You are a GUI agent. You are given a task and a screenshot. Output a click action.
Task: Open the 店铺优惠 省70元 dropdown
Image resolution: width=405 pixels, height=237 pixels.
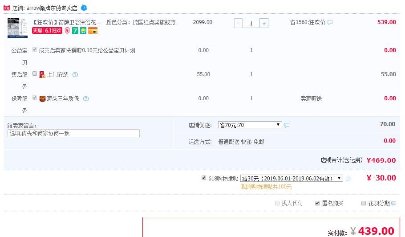click(250, 125)
